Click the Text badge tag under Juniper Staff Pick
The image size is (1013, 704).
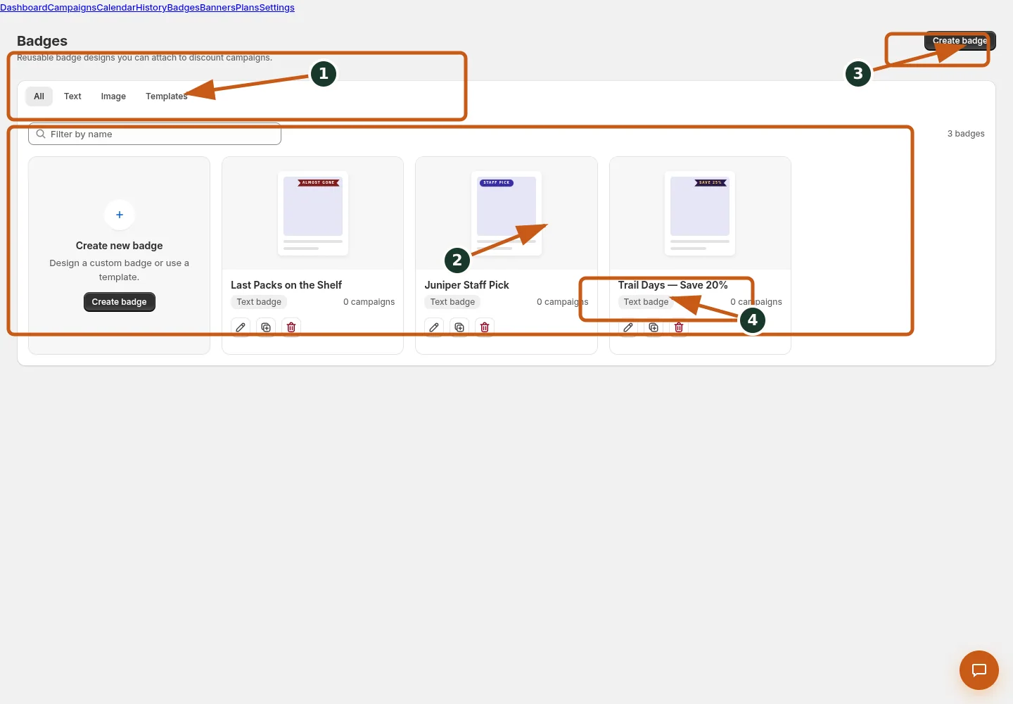(452, 302)
